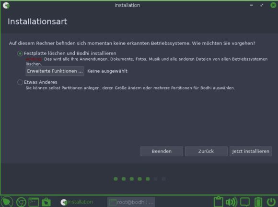The image size is (278, 207).
Task: Switch to Installation taskbar entry
Action: coord(77,202)
